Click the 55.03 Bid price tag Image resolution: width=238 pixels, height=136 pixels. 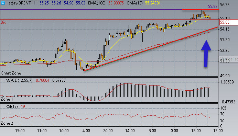(229, 22)
